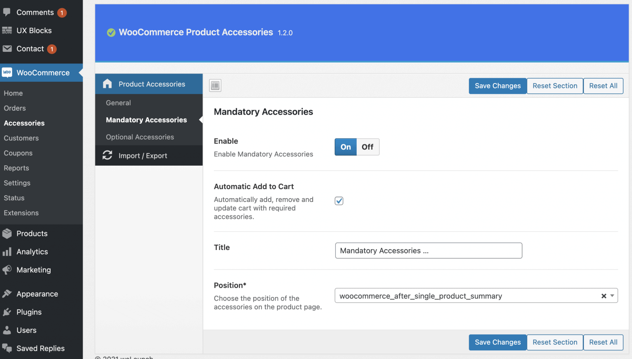Open the Position dropdown arrow
The width and height of the screenshot is (632, 359).
point(612,296)
